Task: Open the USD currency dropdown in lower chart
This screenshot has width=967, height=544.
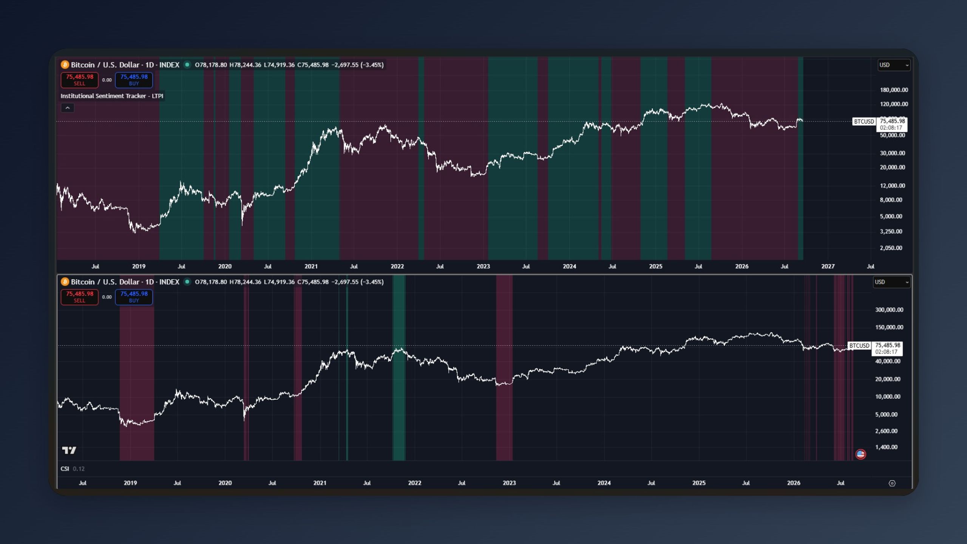Action: coord(891,282)
